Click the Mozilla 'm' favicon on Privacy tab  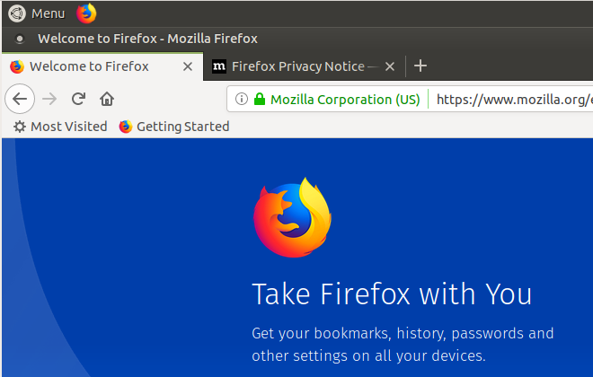(219, 66)
